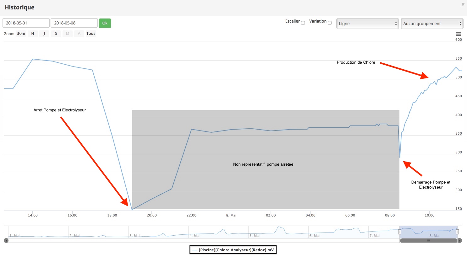Grab the left navigator range handle

[400, 232]
